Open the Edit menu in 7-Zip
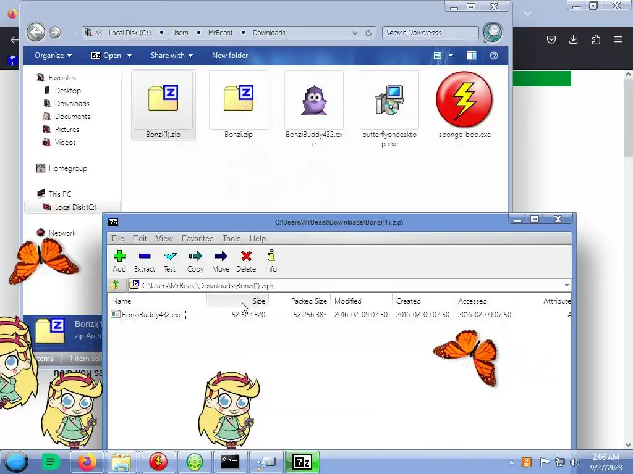This screenshot has height=474, width=633. coord(140,239)
